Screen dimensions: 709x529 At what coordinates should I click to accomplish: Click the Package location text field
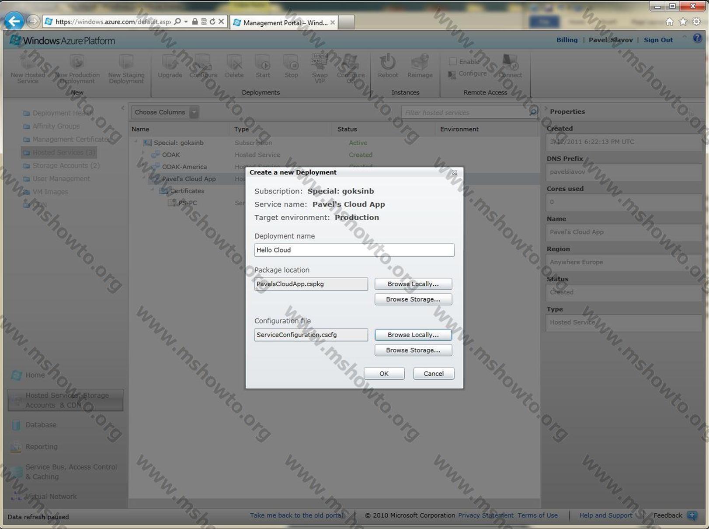[x=311, y=284]
